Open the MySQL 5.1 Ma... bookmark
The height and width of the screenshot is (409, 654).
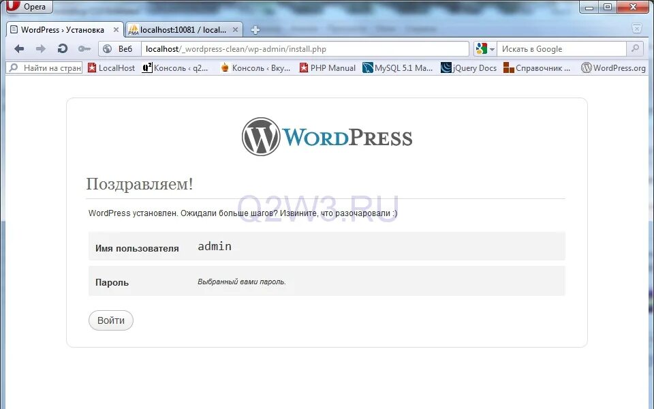(397, 67)
